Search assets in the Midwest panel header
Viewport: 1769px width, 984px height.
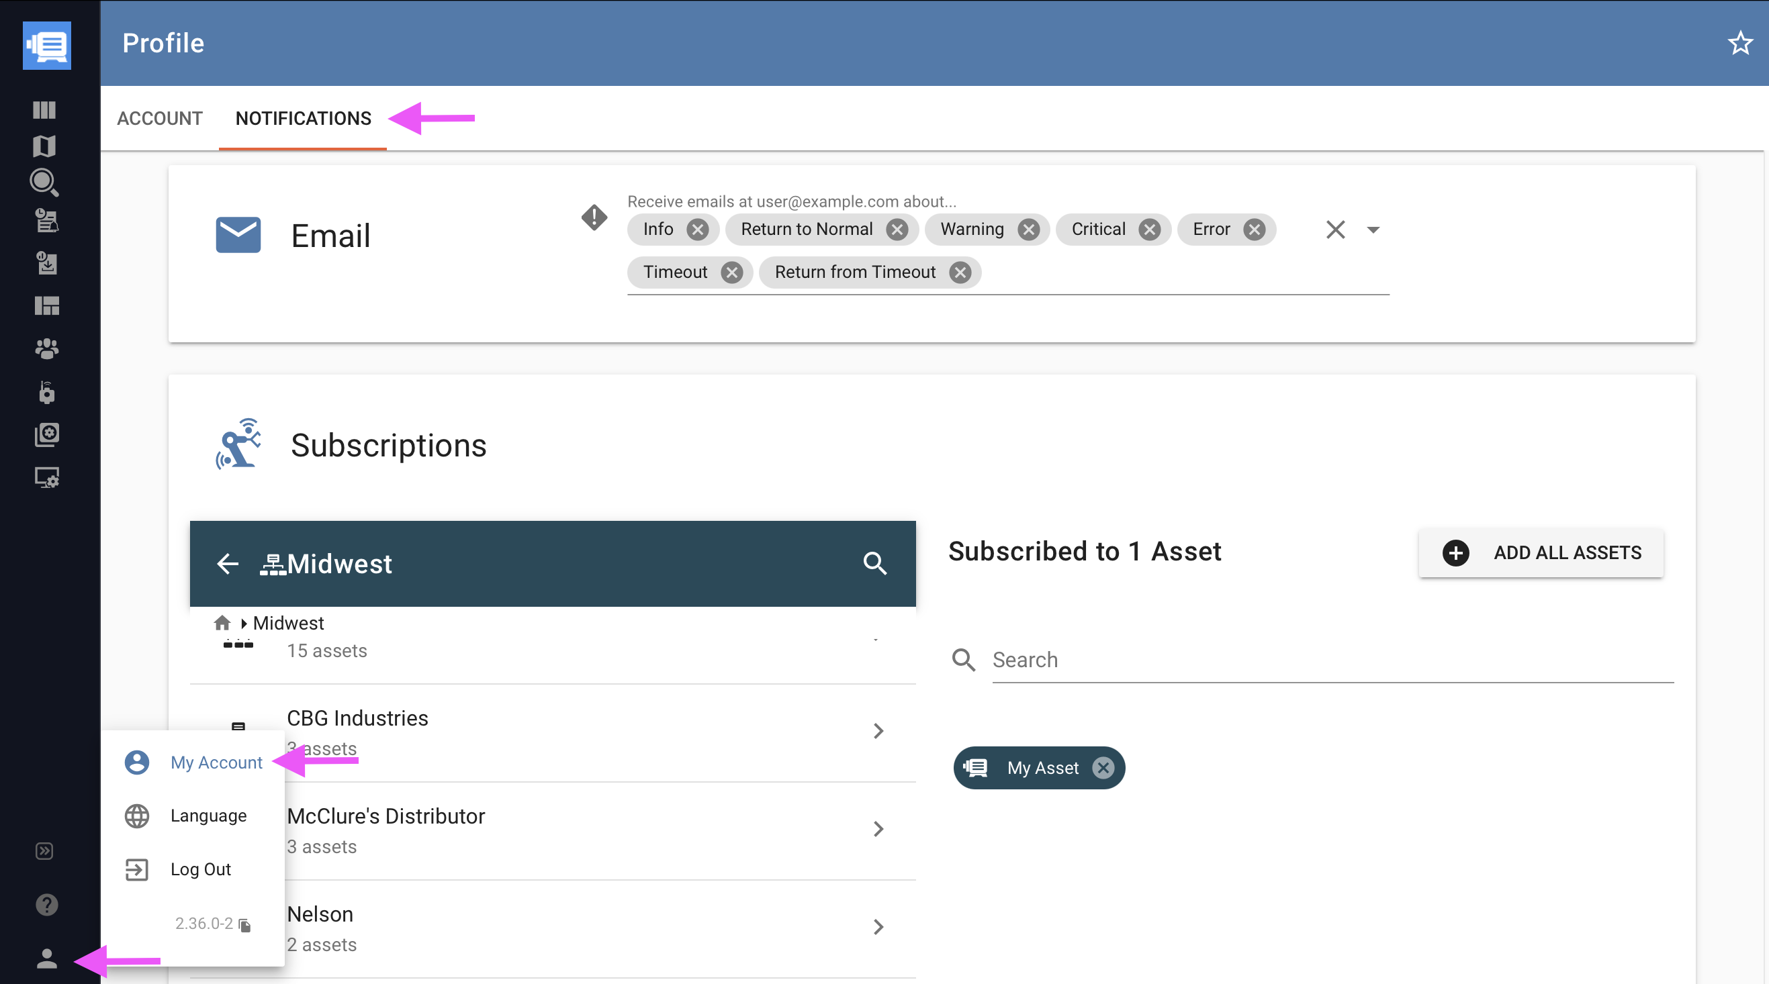point(875,563)
